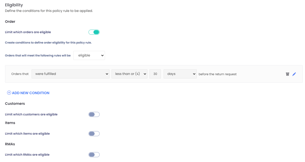Click the 'Limit which customers are eligible' label
The height and width of the screenshot is (162, 305).
(x=31, y=114)
